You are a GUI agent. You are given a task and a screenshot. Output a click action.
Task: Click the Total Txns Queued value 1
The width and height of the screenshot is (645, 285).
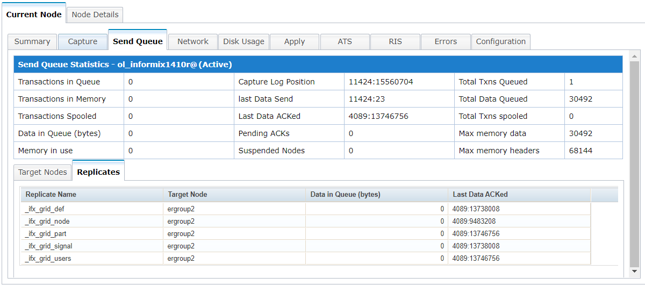pos(571,82)
